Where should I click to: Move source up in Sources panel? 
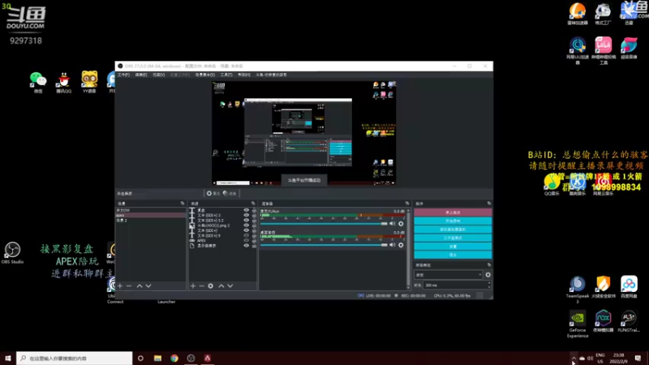point(221,286)
